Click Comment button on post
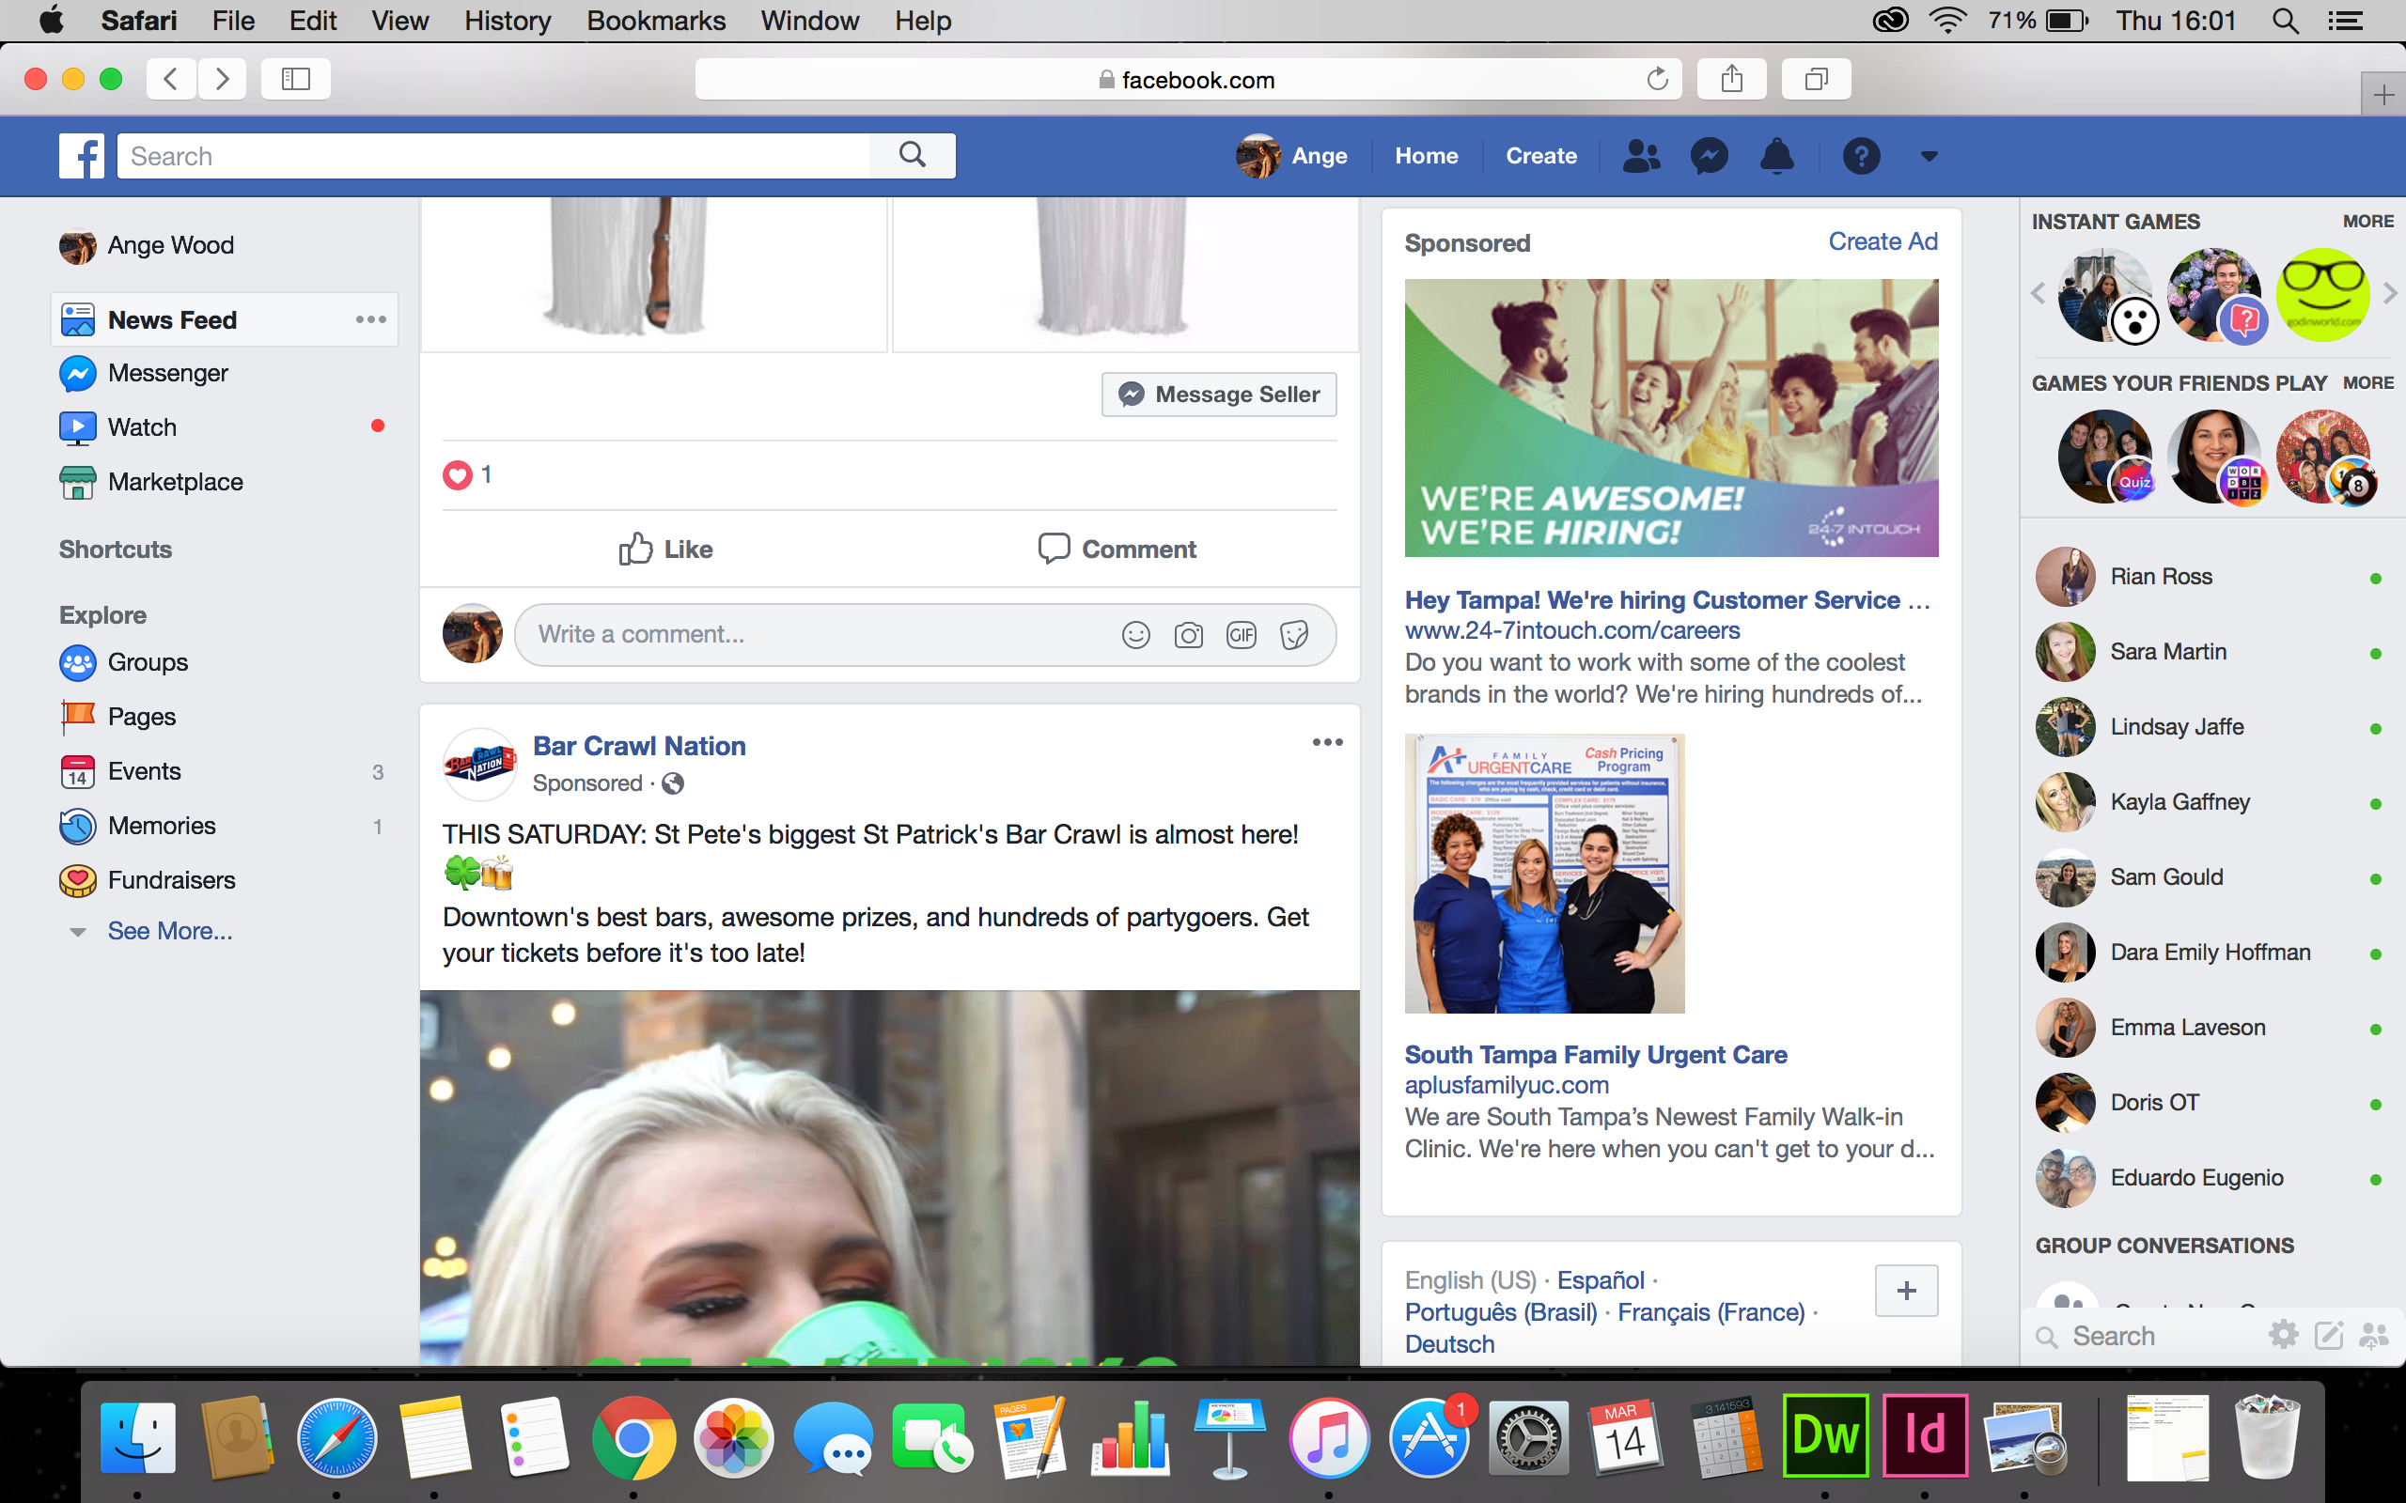Image resolution: width=2406 pixels, height=1503 pixels. [x=1117, y=549]
